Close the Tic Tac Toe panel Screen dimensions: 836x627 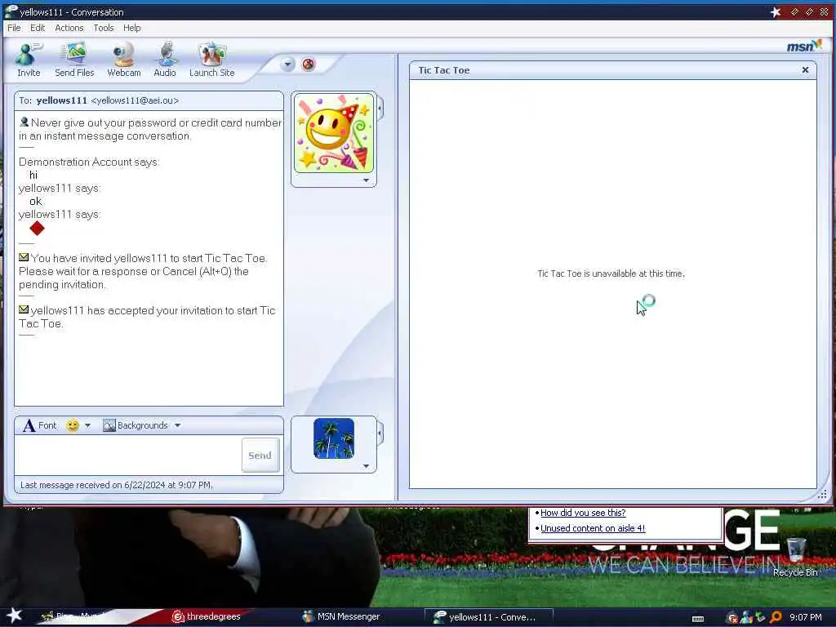[x=805, y=70]
